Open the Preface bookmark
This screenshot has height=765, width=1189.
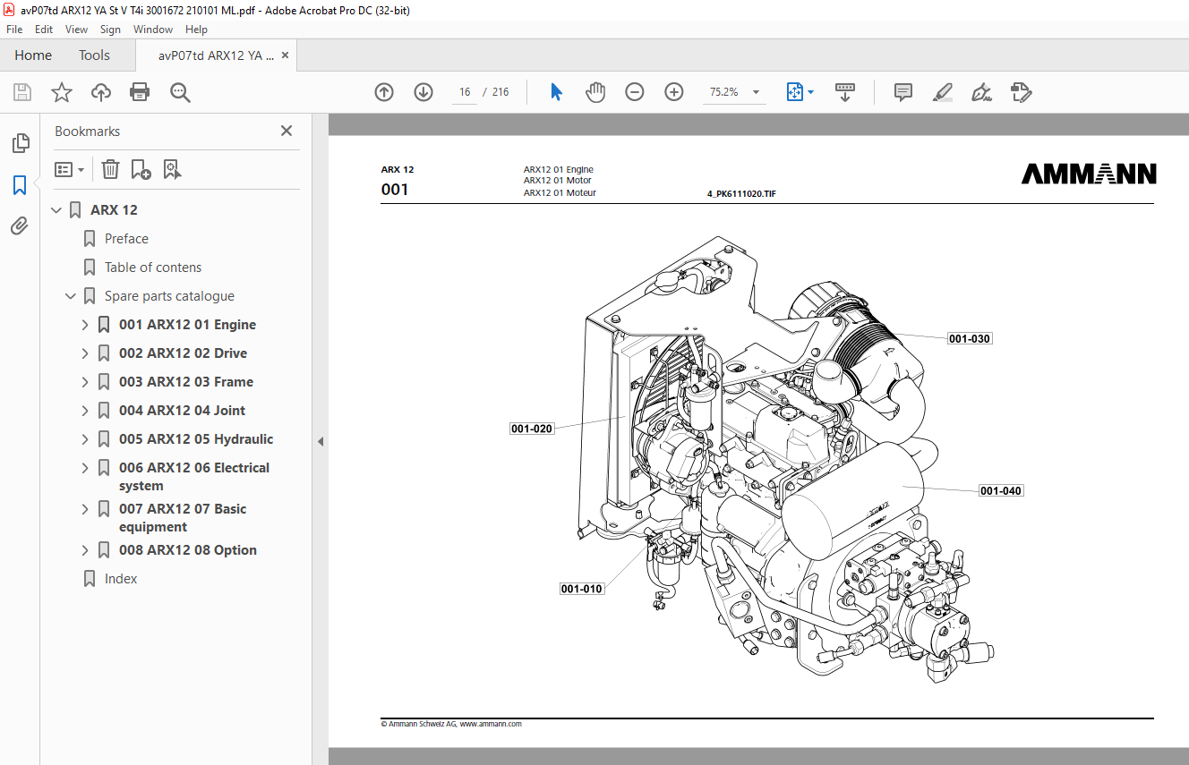tap(126, 239)
